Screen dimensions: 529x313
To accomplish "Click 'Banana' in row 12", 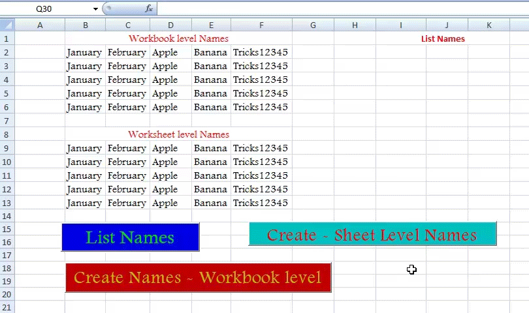I will coord(210,189).
